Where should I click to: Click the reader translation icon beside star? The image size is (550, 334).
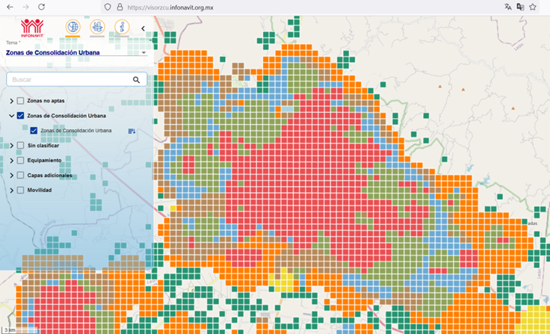pos(520,7)
